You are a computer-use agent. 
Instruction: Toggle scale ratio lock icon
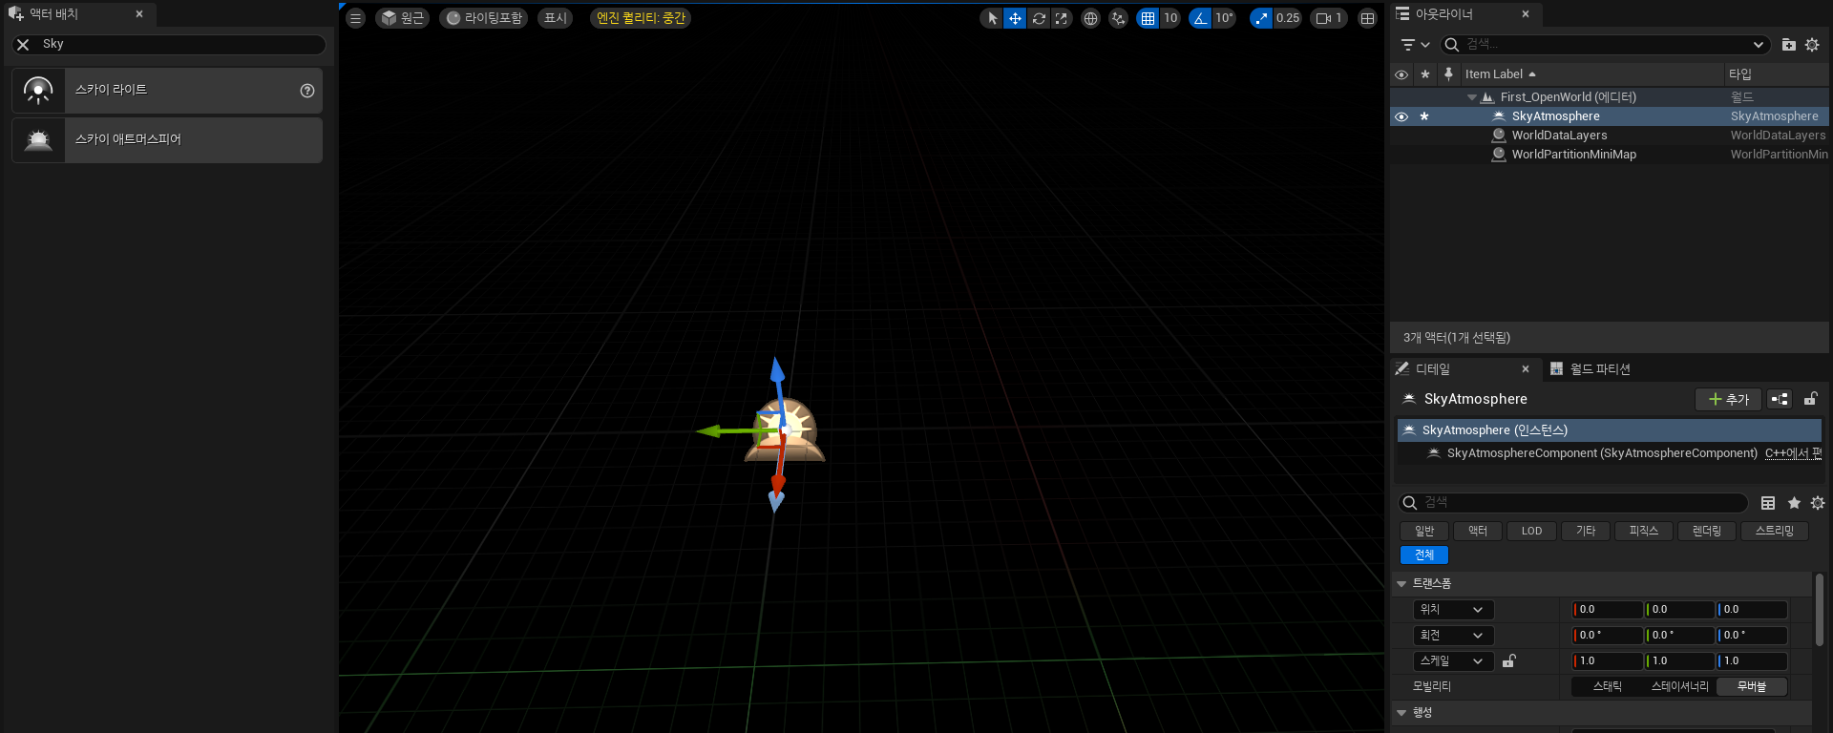(x=1508, y=660)
